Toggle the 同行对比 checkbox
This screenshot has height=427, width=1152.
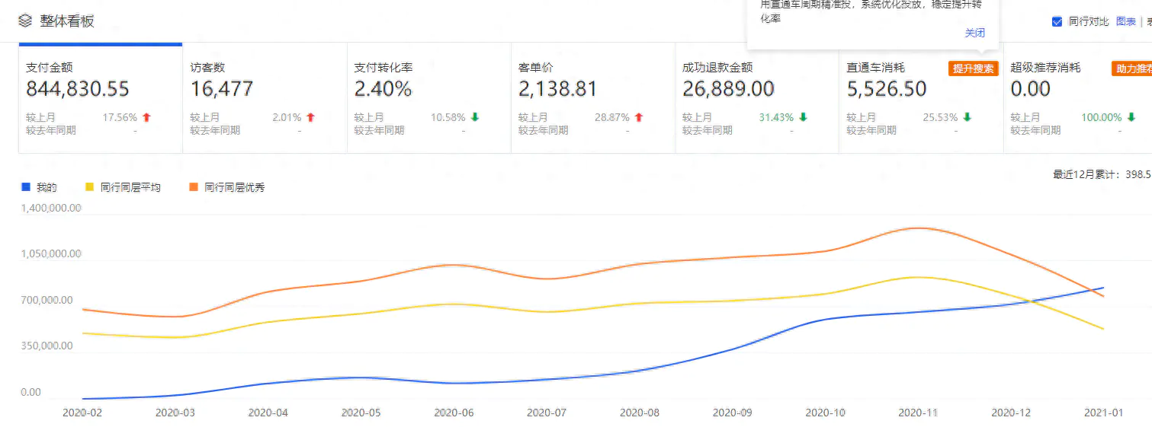[x=1057, y=21]
